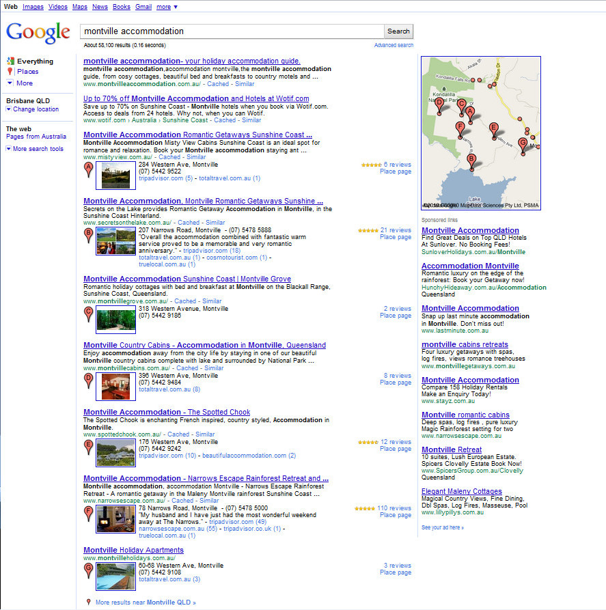Open Books in the top navigation
The width and height of the screenshot is (606, 610).
coord(122,7)
